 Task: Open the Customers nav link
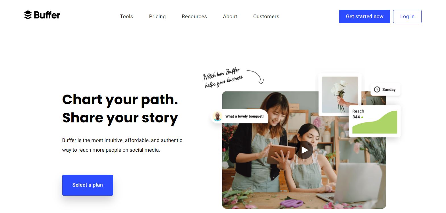point(266,16)
